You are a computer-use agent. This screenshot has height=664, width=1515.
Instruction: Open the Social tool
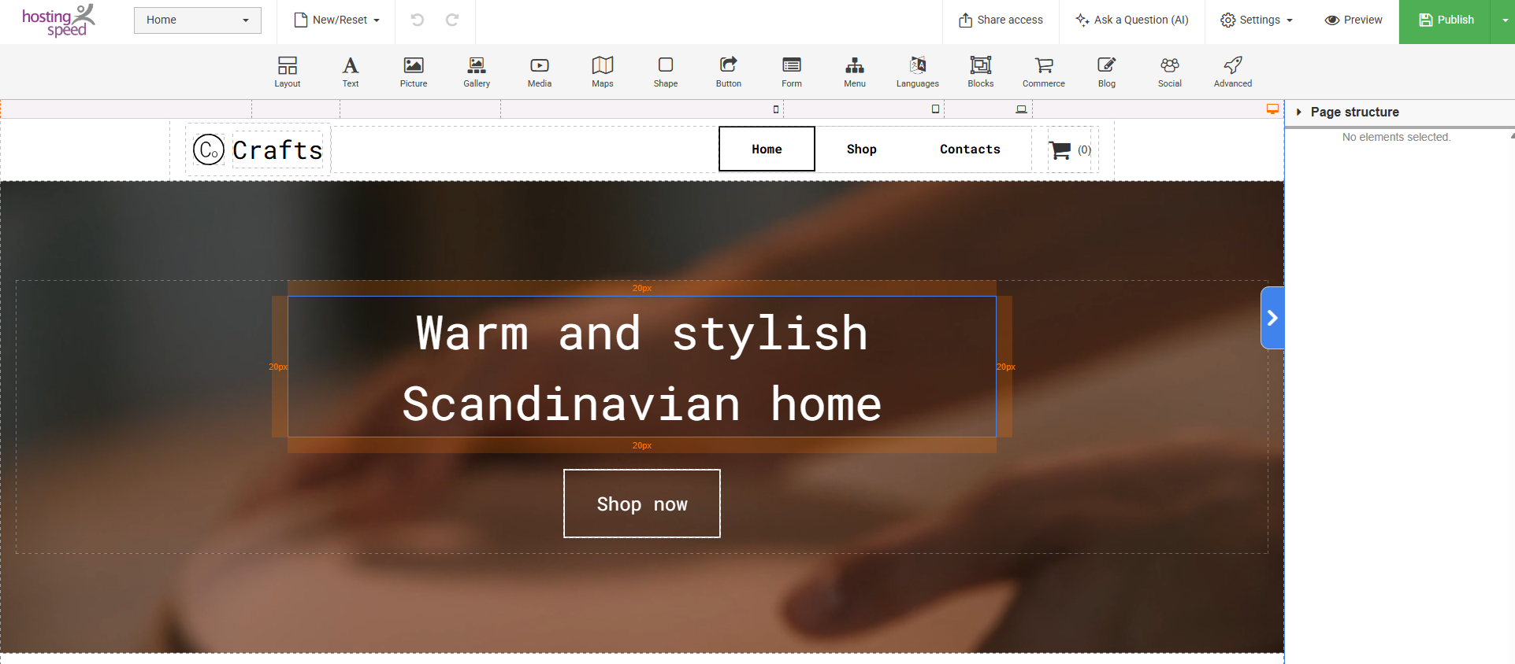coord(1169,72)
